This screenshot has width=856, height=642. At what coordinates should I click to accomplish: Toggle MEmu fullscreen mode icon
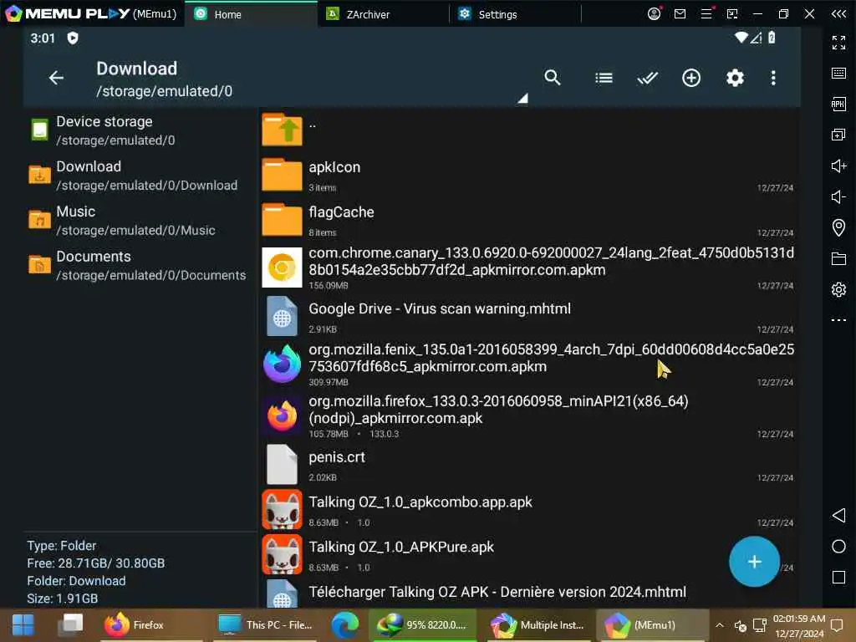838,42
